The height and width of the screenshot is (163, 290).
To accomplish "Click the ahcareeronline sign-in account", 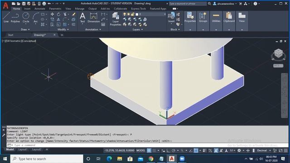I will pos(225,4).
